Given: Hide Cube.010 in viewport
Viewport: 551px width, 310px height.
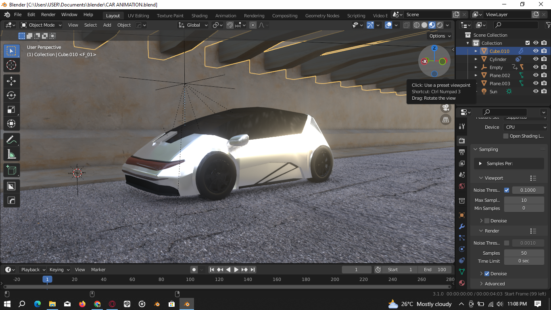Looking at the screenshot, I should tap(536, 51).
